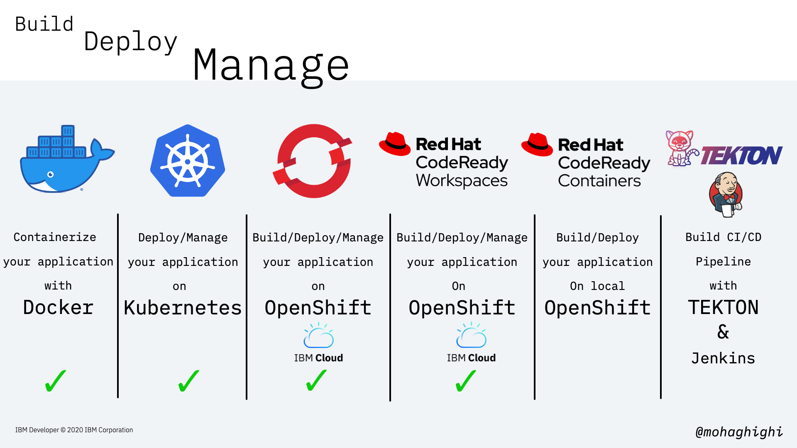
Task: Click the 'Containerize' text
Action: point(55,237)
